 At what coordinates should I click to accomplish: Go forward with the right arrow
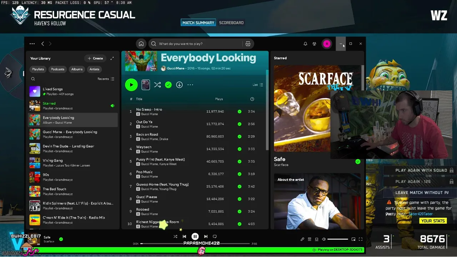pos(50,44)
